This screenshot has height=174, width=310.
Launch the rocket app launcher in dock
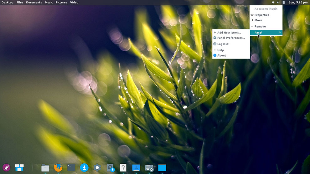pos(6,167)
